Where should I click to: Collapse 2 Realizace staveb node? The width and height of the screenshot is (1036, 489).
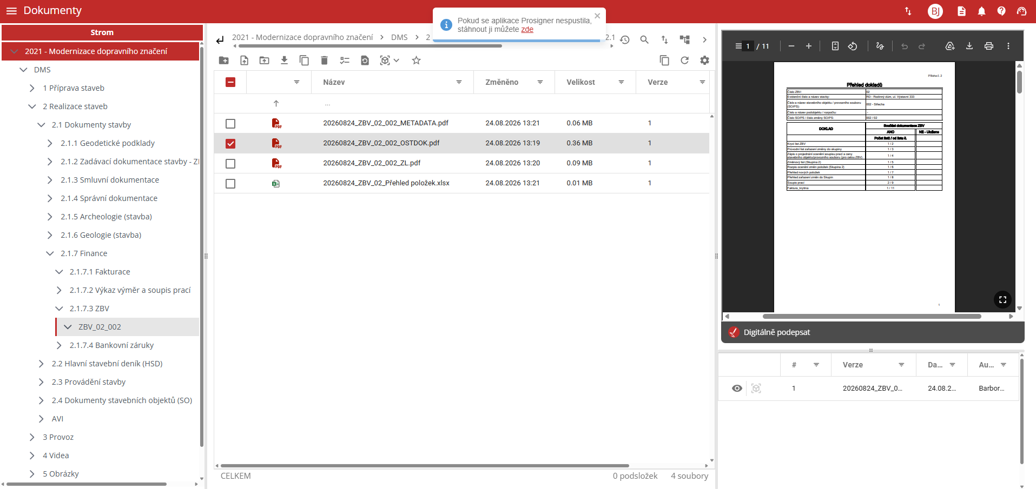pos(32,106)
